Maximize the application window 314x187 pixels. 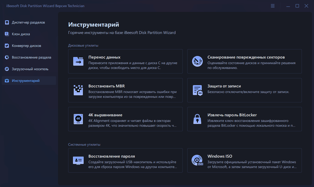tap(297, 6)
